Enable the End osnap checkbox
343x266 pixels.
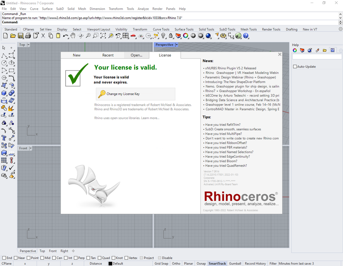(x=4, y=258)
